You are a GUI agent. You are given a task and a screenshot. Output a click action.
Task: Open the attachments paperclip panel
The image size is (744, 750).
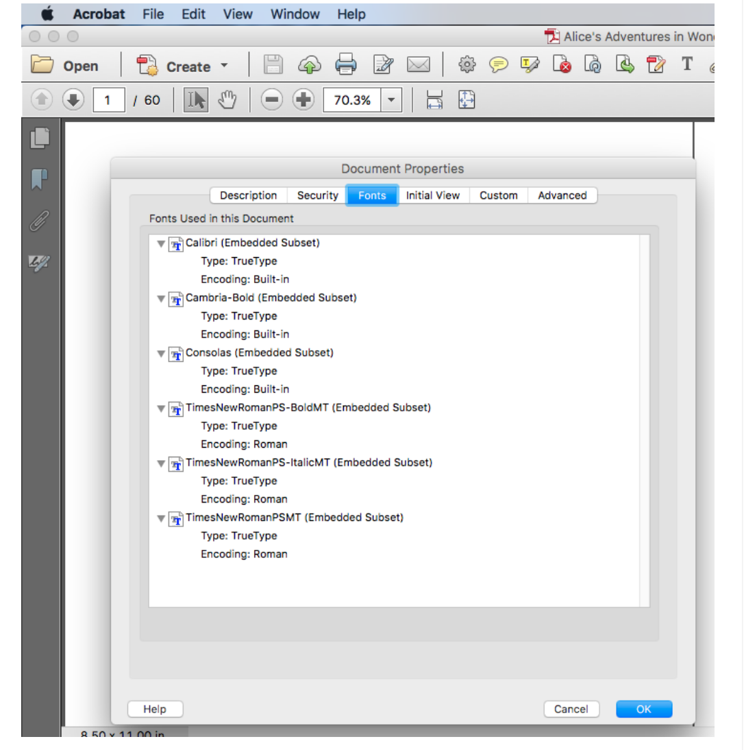(39, 221)
